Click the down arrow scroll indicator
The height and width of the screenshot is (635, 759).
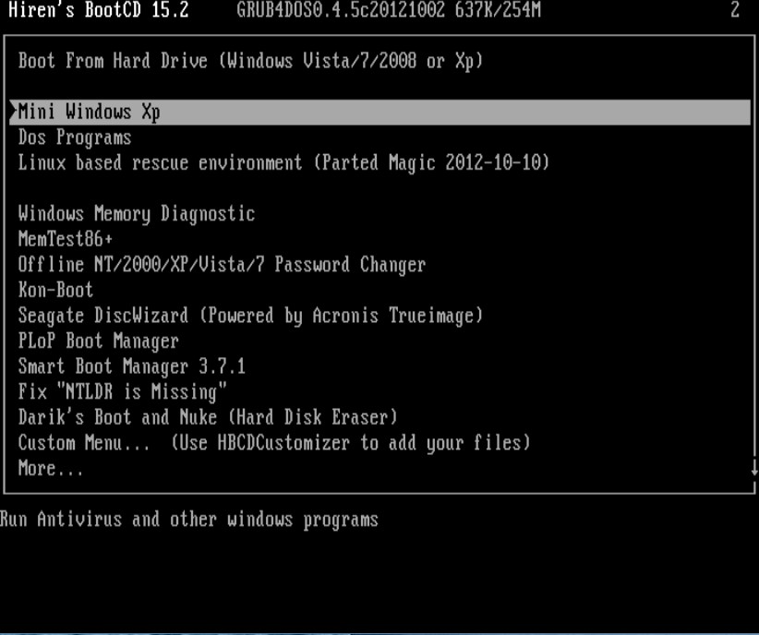point(754,468)
